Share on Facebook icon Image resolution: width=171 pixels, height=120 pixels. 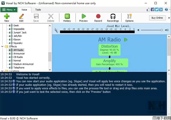152,9
